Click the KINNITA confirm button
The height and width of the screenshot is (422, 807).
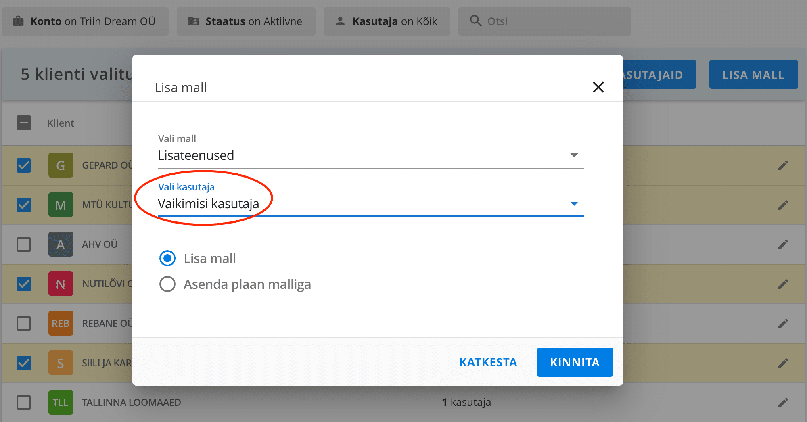(575, 362)
